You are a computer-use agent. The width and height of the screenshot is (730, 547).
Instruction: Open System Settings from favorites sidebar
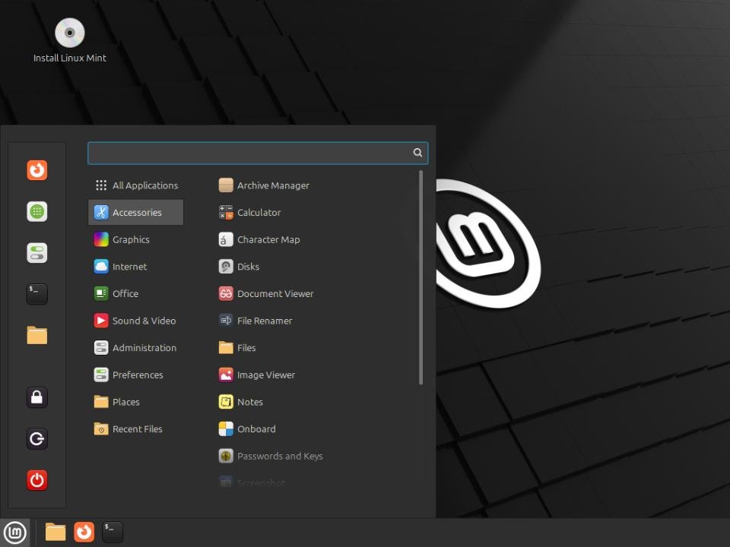pos(36,253)
